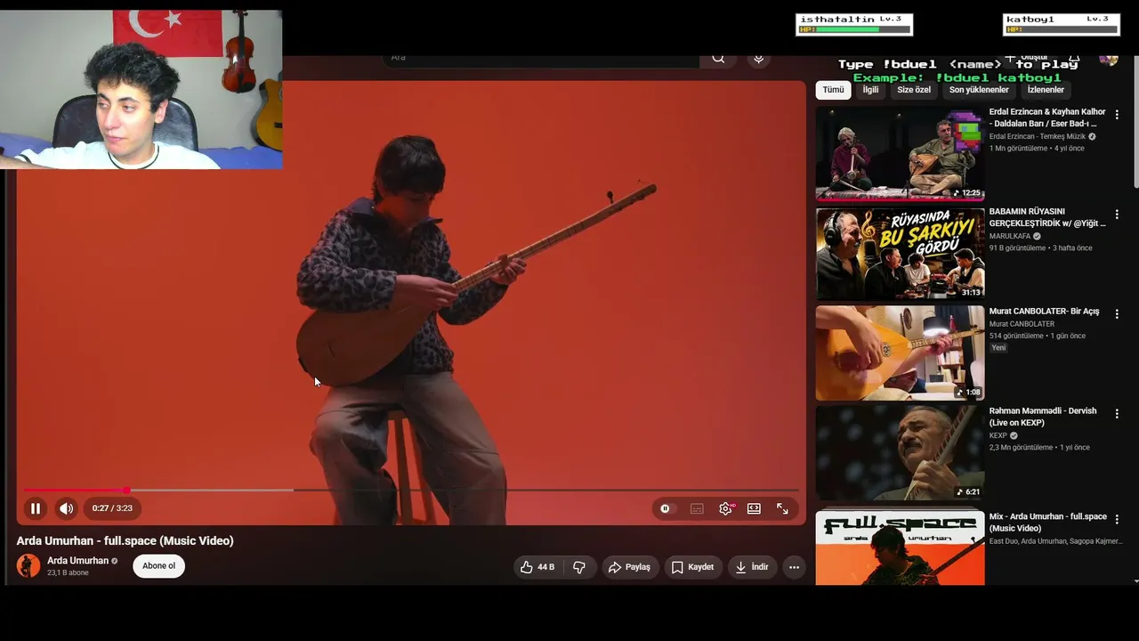Open options menu for the BABAMIN RÜYASINI video

pos(1117,215)
